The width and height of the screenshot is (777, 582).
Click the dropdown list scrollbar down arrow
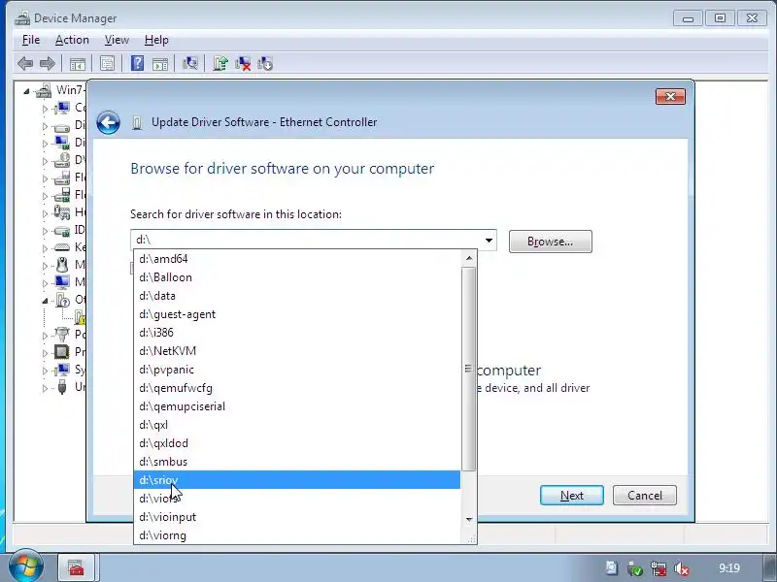[x=469, y=519]
